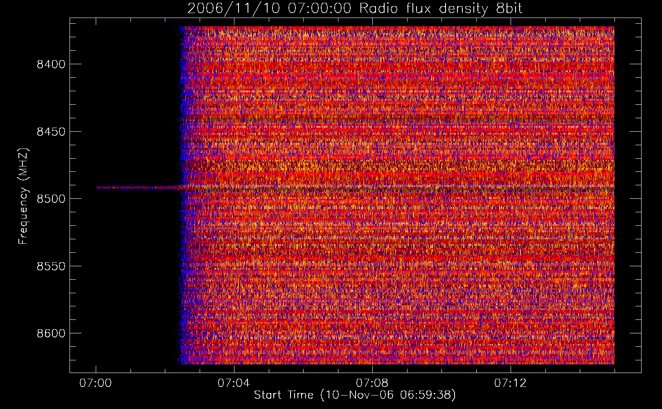The width and height of the screenshot is (662, 409).
Task: Click the 07:12 time axis label
Action: [510, 383]
